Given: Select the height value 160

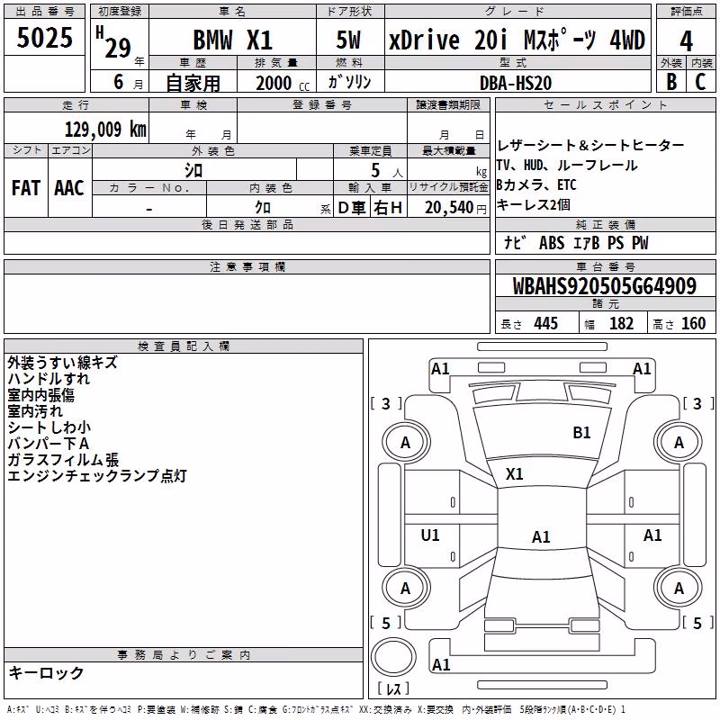Looking at the screenshot, I should [693, 323].
